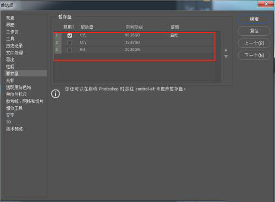Move selected scratch disk up with arrow
275x202 pixels.
226,50
